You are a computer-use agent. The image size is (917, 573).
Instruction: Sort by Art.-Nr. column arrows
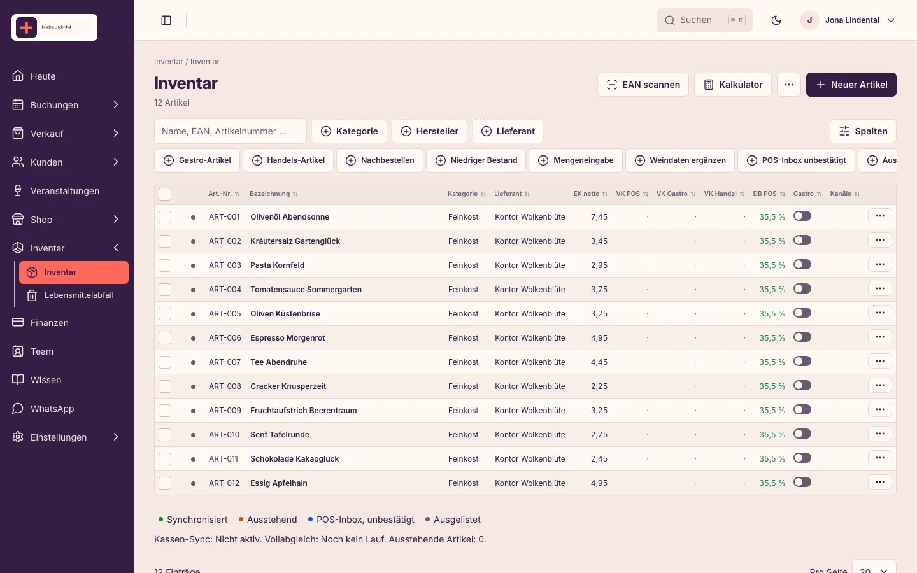[238, 194]
